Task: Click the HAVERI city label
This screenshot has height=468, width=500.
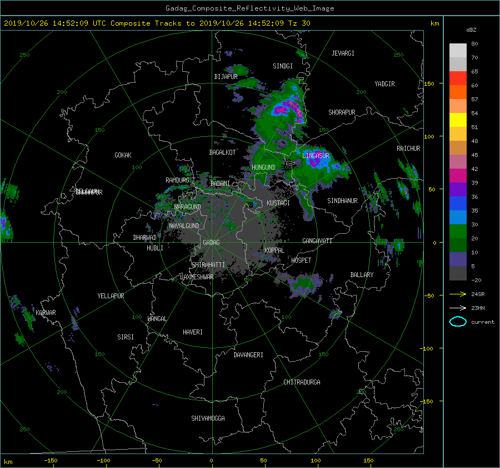Action: (193, 332)
